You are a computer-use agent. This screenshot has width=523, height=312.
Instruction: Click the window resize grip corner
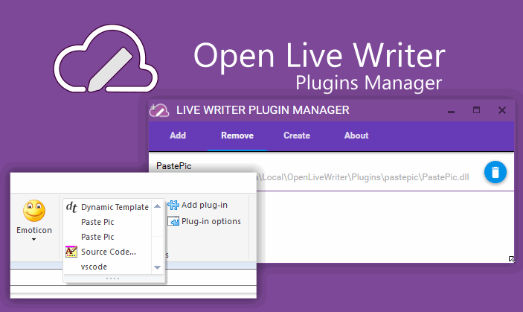click(x=512, y=259)
